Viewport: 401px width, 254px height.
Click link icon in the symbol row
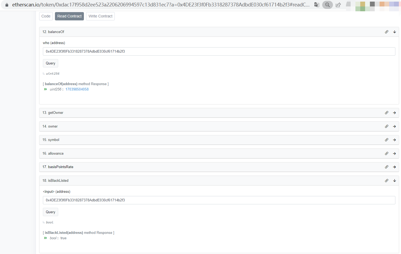point(387,140)
